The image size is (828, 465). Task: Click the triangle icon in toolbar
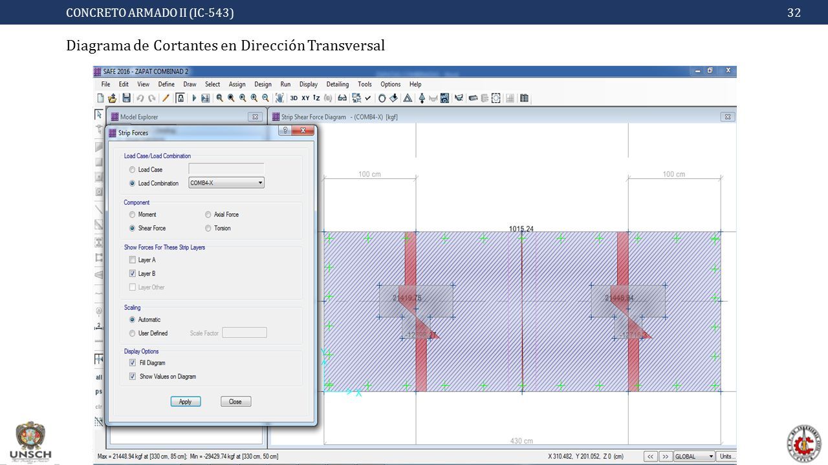[x=408, y=98]
